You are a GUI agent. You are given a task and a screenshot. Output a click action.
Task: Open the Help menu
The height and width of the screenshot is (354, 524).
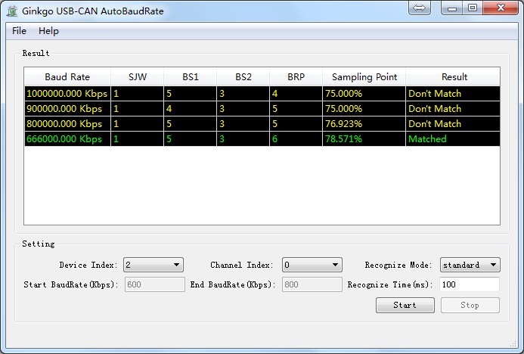(48, 31)
